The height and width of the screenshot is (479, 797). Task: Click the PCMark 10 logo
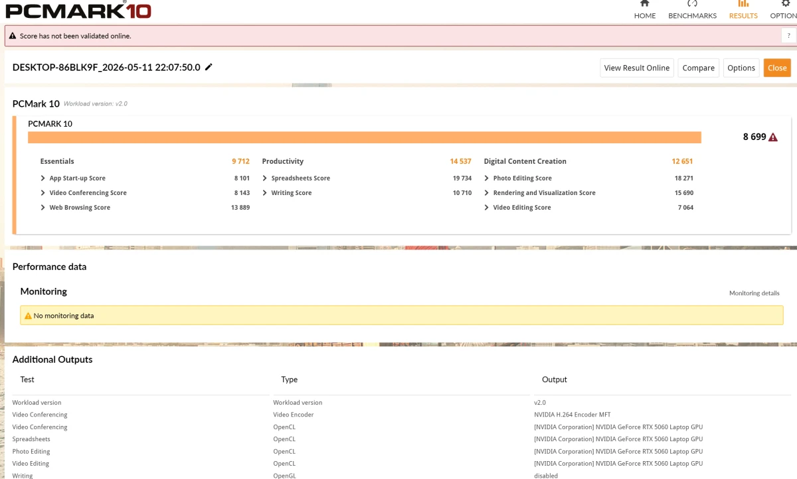tap(78, 11)
